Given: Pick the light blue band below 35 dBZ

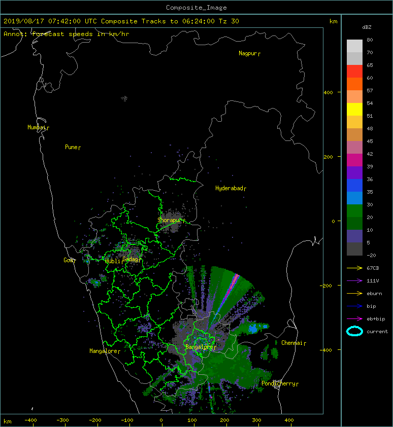Looking at the screenshot, I should point(354,198).
